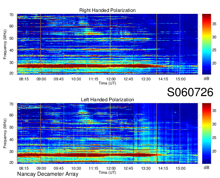Image resolution: width=220 pixels, height=178 pixels.
Task: Click the Nancay Decameter Array caption
Action: click(x=48, y=174)
